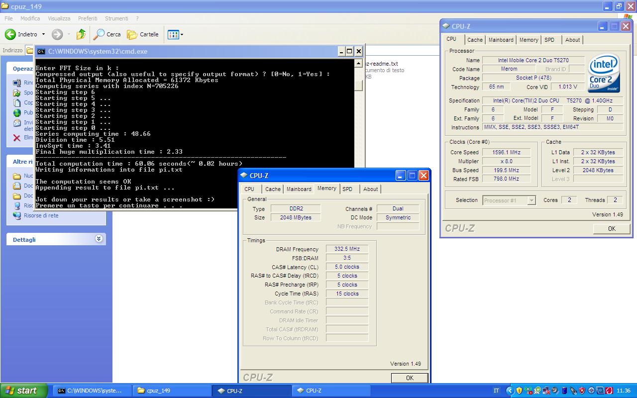Click the FSB:DRAM ratio value 3:5
Image resolution: width=637 pixels, height=398 pixels.
click(x=347, y=258)
